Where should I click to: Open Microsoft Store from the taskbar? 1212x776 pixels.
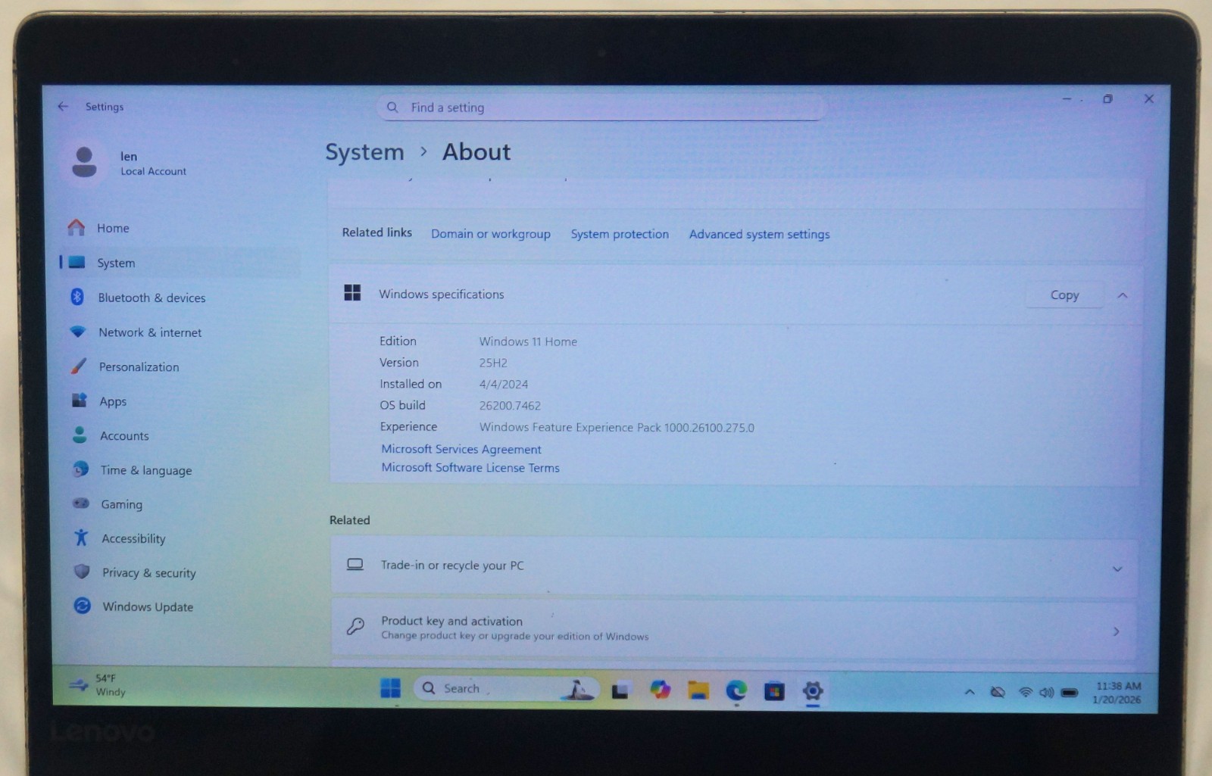tap(774, 691)
